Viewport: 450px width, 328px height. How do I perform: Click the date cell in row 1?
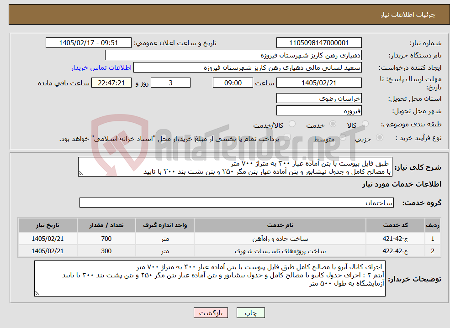pyautogui.click(x=48, y=239)
